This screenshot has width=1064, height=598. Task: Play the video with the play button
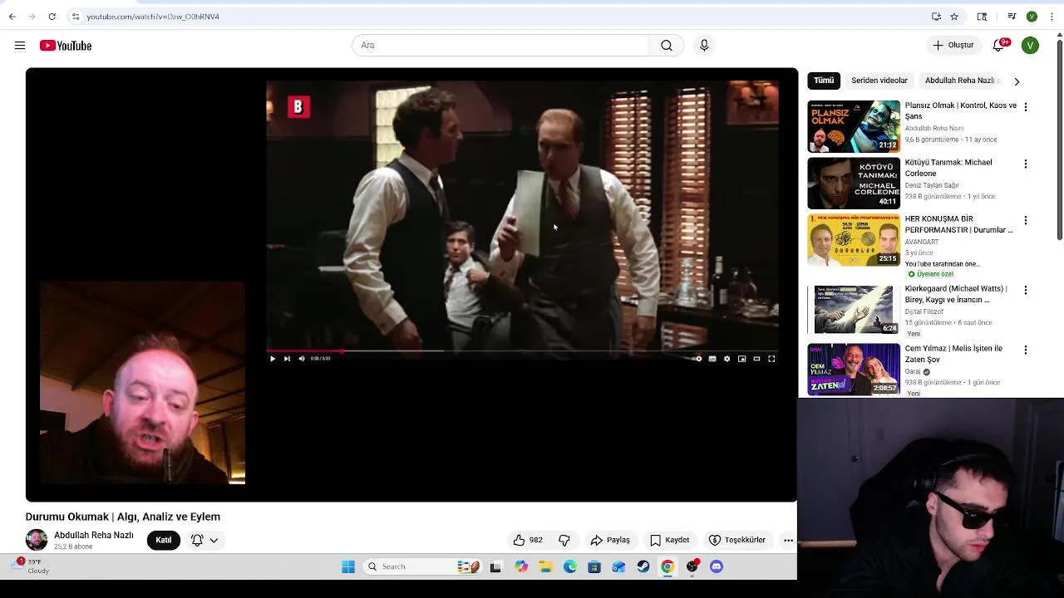click(273, 359)
